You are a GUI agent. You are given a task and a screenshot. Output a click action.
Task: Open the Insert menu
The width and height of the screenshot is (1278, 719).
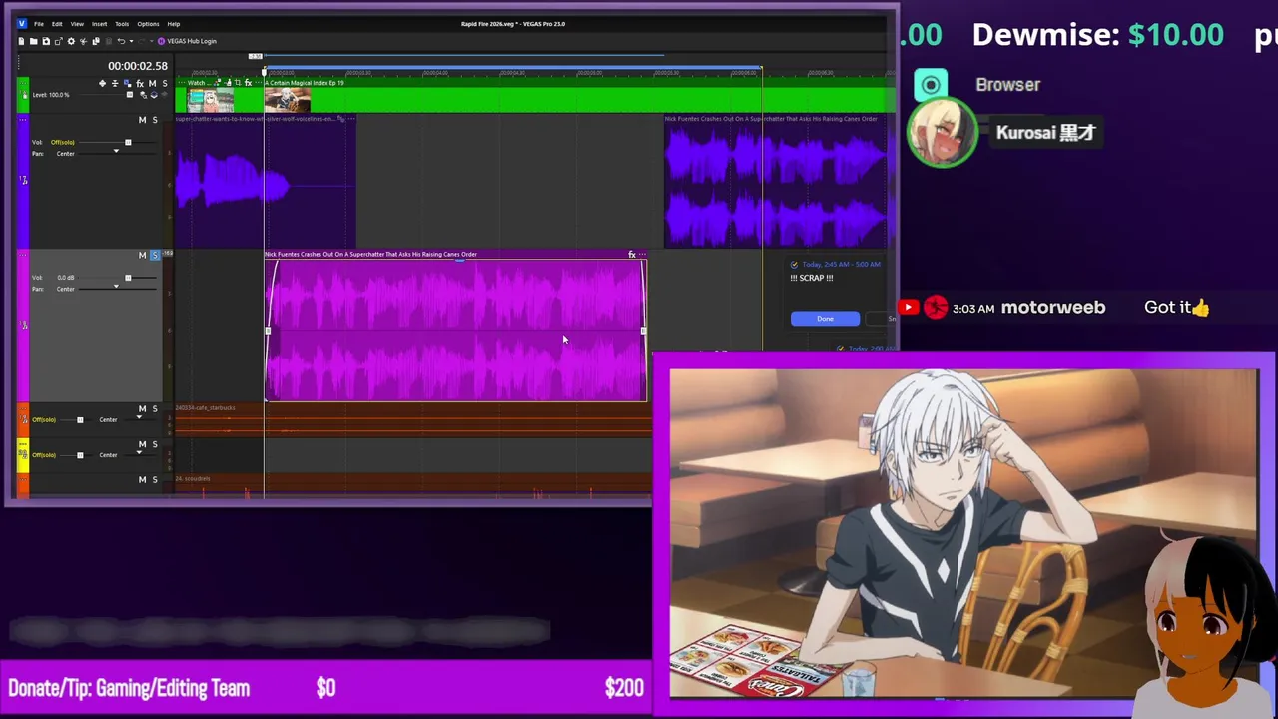tap(100, 24)
